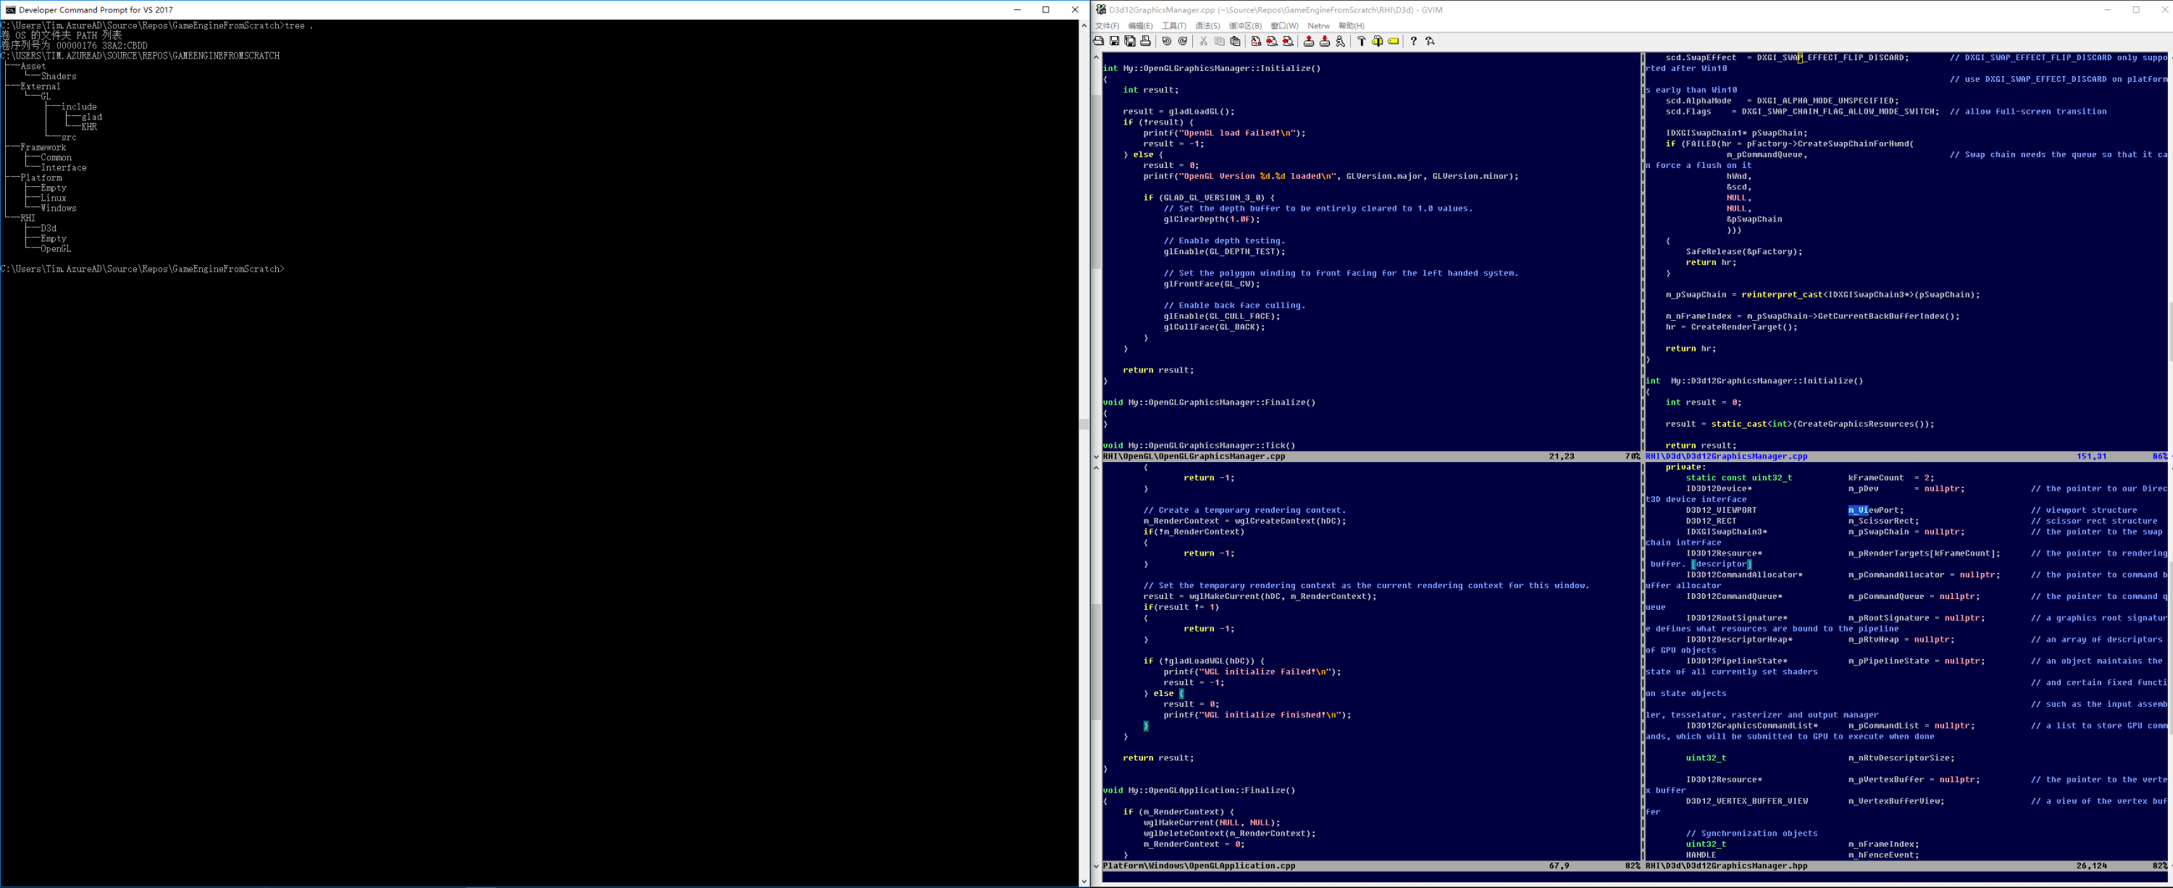2173x888 pixels.
Task: Click the Make (hammer) toolbar icon
Action: coord(1362,41)
